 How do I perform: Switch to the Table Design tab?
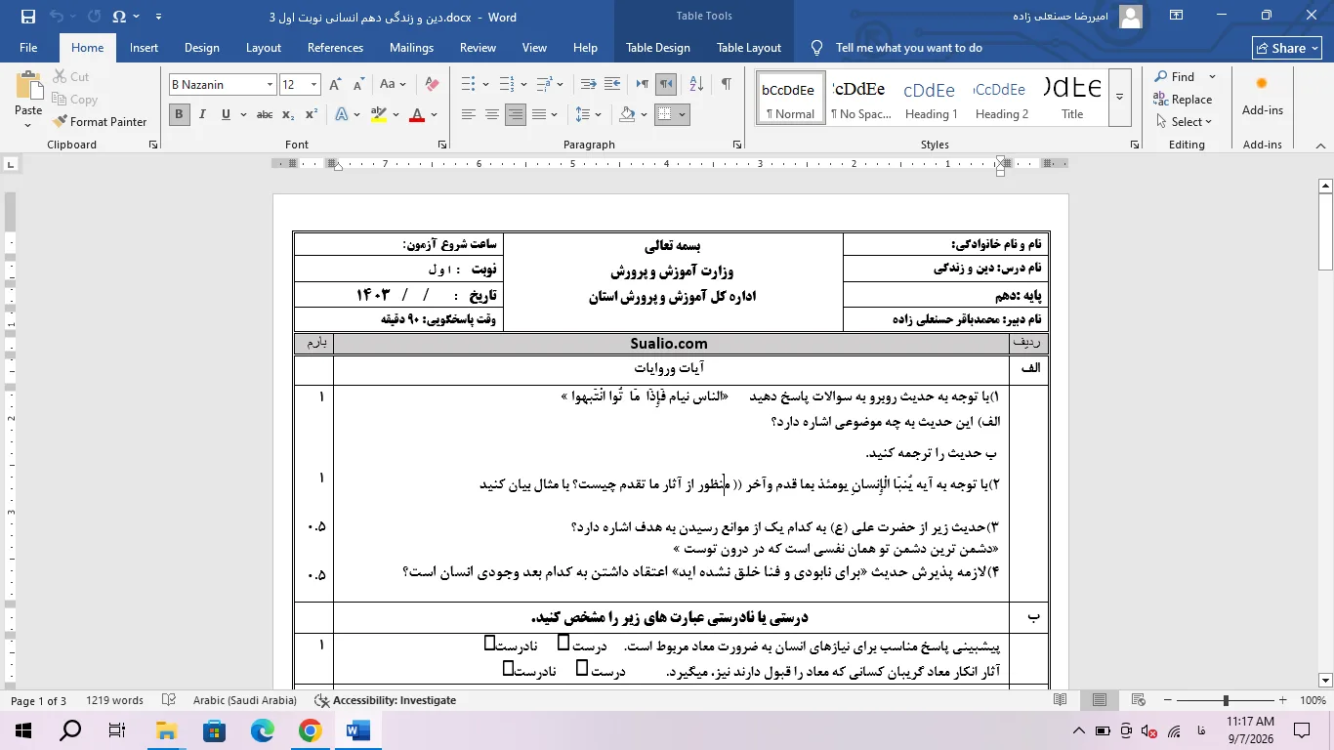(x=658, y=48)
